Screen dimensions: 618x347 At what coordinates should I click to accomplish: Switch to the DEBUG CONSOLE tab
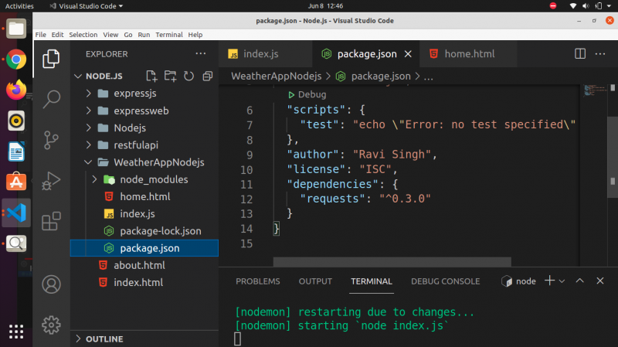tap(446, 281)
